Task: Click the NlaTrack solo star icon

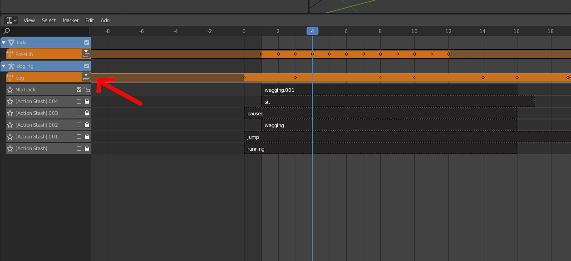Action: coord(10,90)
